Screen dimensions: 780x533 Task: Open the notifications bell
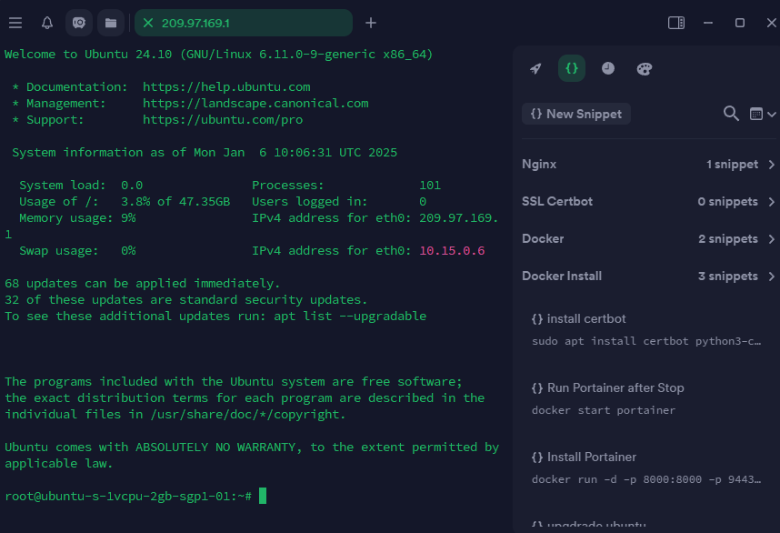pos(46,23)
